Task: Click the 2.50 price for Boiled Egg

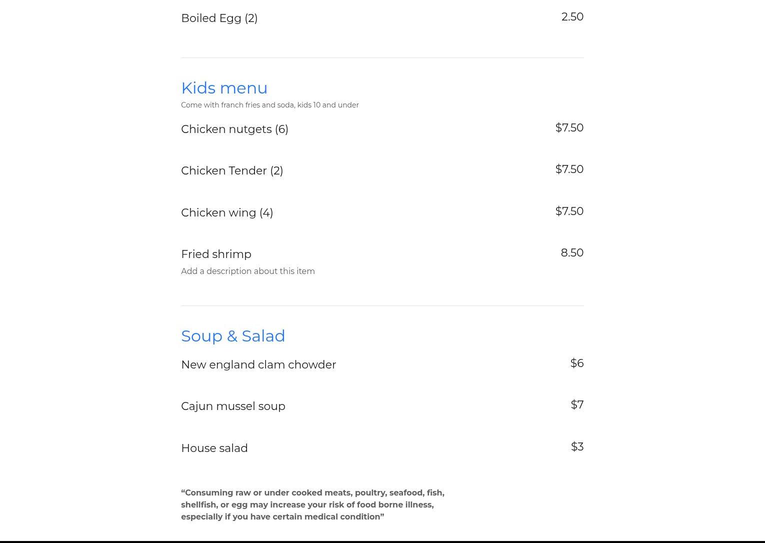Action: point(572,17)
